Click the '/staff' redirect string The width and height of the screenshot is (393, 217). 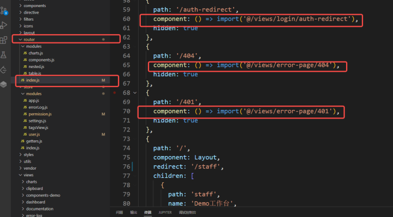point(206,166)
